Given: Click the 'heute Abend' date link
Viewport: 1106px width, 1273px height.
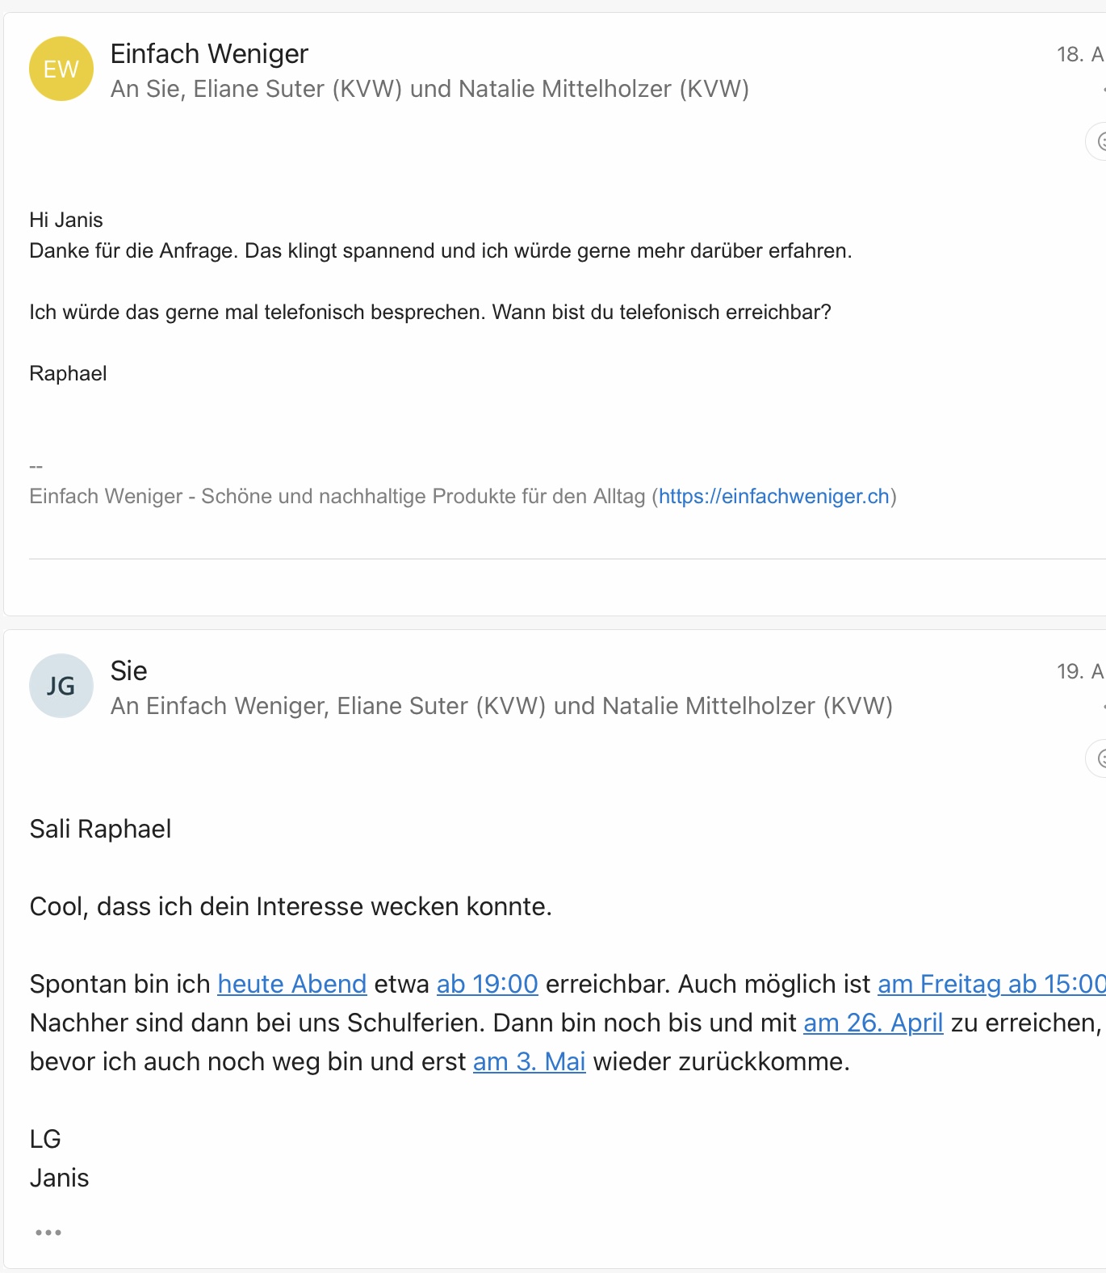Looking at the screenshot, I should (x=292, y=984).
